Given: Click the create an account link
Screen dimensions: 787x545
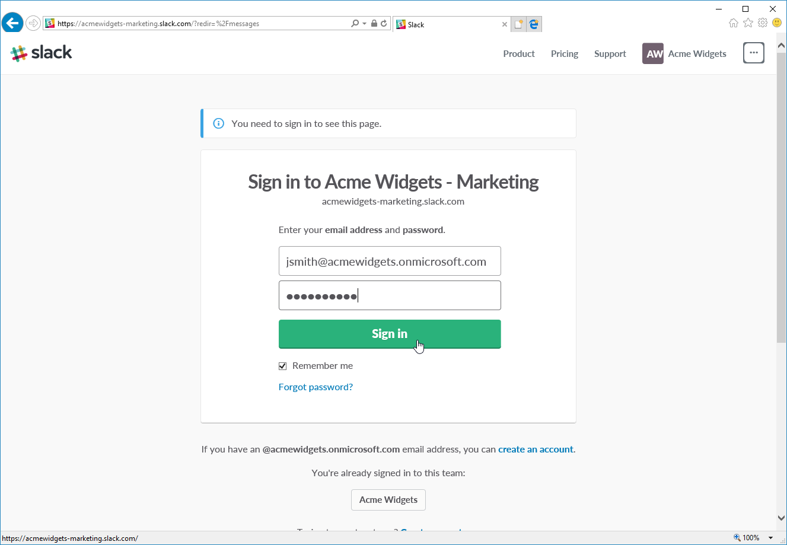Looking at the screenshot, I should tap(536, 449).
